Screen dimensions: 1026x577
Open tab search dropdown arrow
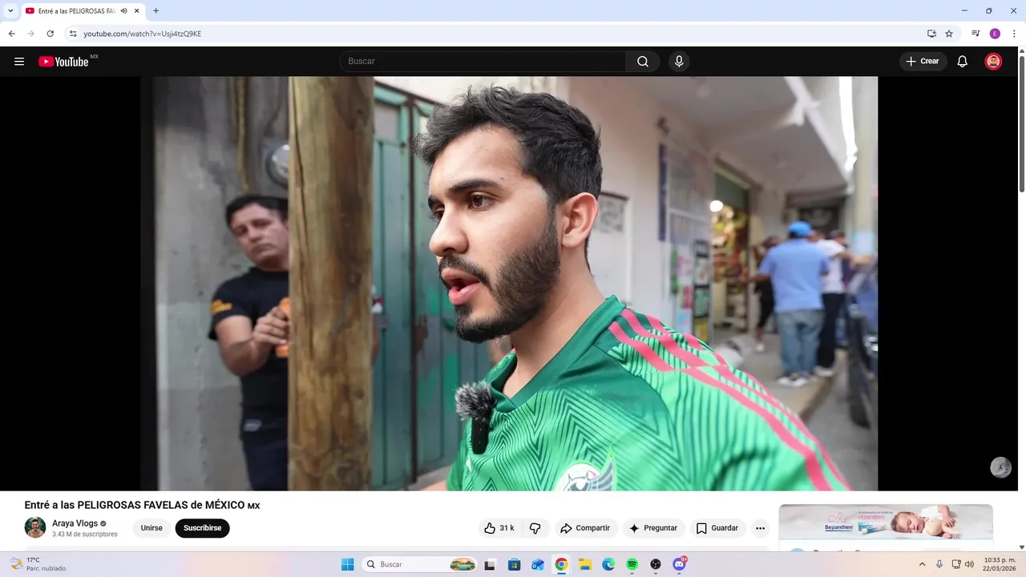(10, 10)
